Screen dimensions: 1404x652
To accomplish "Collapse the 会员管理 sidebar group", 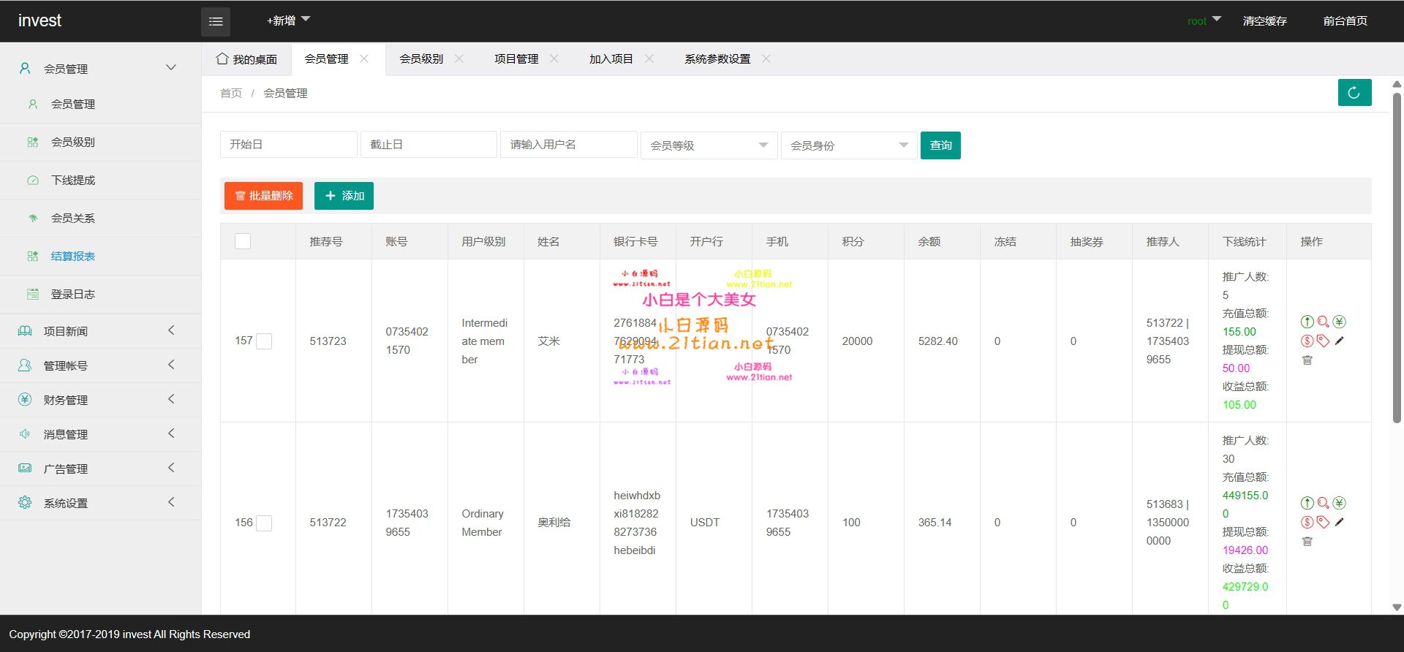I will (x=100, y=68).
